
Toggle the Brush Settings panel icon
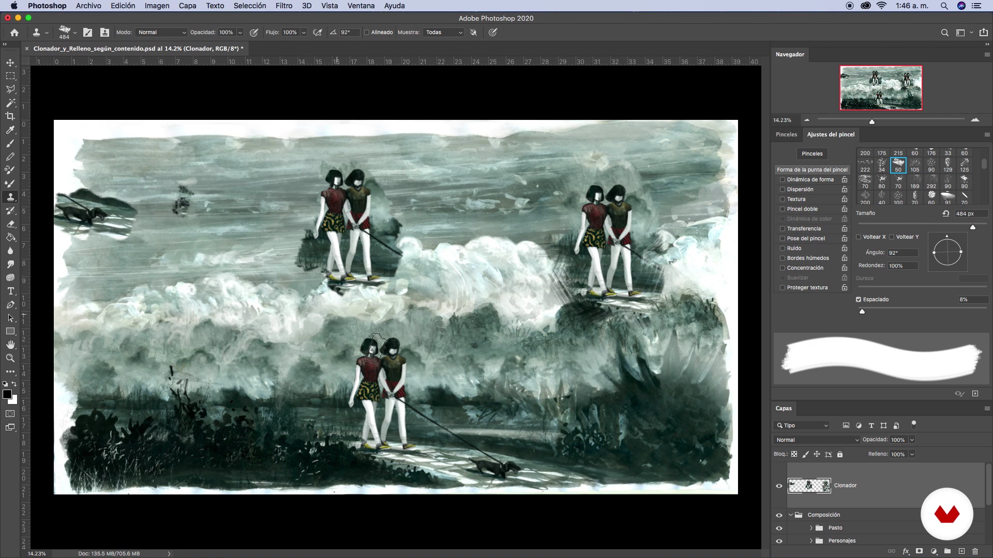pyautogui.click(x=88, y=32)
